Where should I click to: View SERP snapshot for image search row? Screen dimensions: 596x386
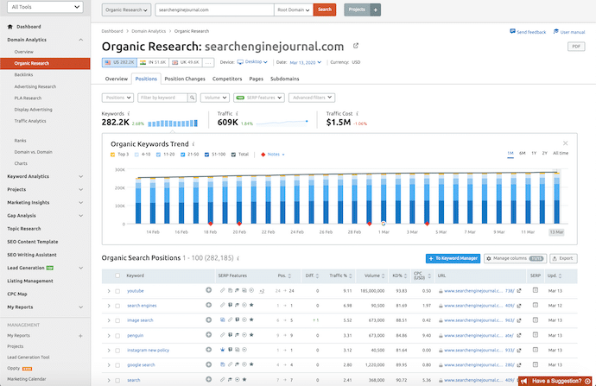pos(536,320)
